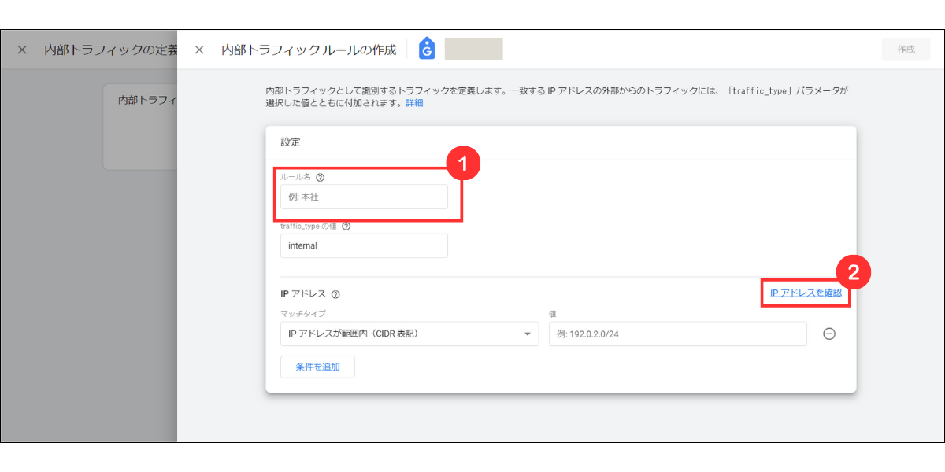Show help for IP アドレス section

pyautogui.click(x=335, y=294)
